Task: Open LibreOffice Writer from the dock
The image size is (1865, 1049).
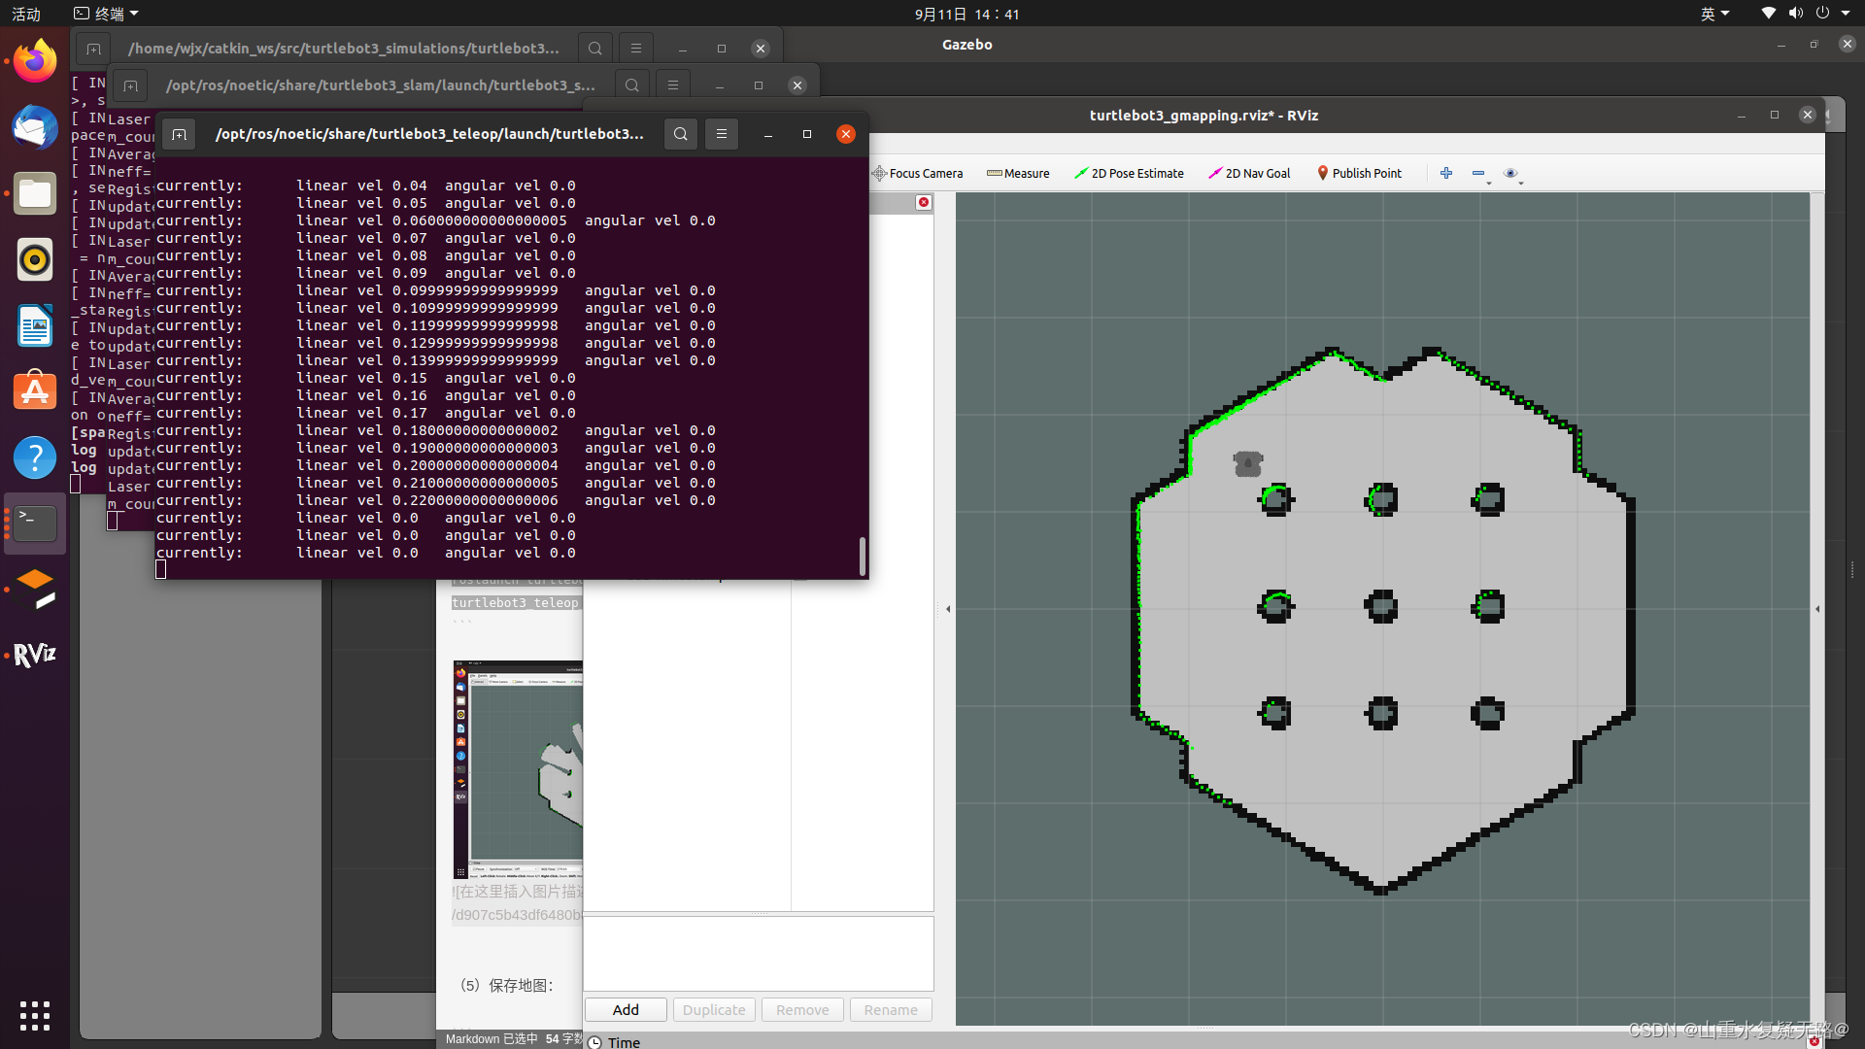Action: (35, 325)
